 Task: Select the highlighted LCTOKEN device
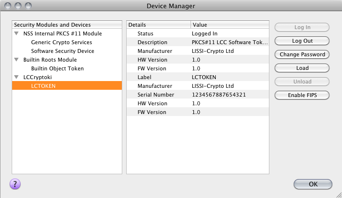click(67, 85)
